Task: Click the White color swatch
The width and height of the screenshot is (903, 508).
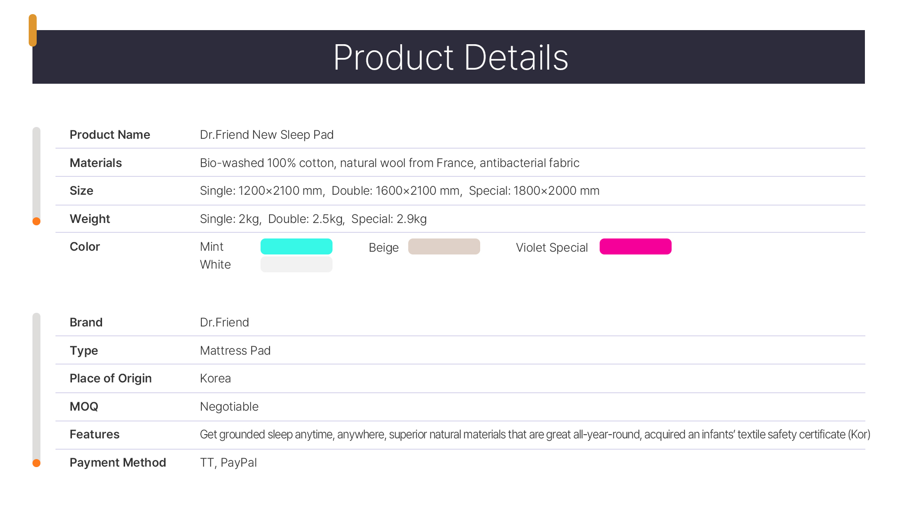Action: tap(296, 264)
